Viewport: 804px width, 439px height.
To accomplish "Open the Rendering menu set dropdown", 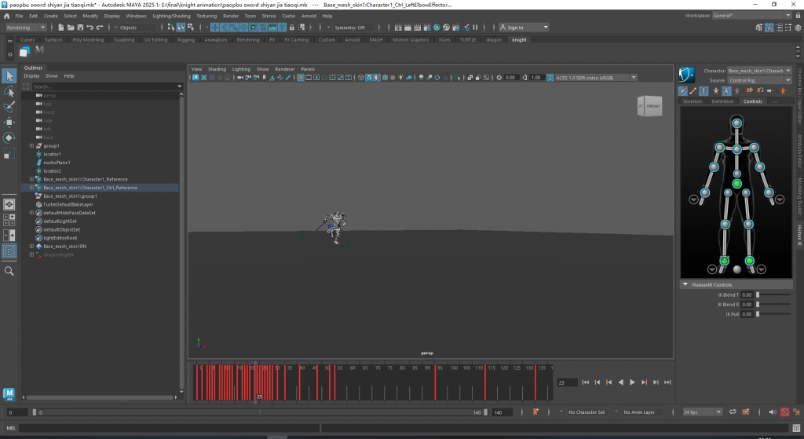I will tap(26, 27).
